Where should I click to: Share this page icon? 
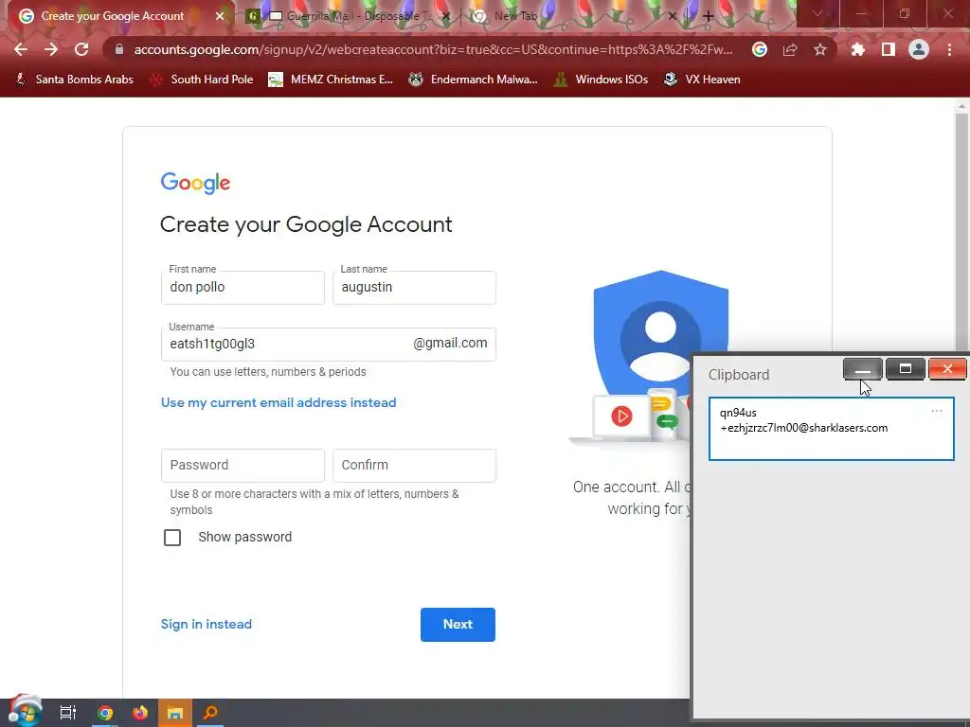pyautogui.click(x=790, y=49)
